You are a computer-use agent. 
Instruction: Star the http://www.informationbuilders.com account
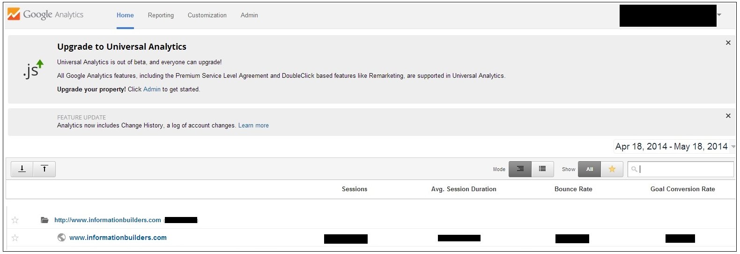click(15, 220)
